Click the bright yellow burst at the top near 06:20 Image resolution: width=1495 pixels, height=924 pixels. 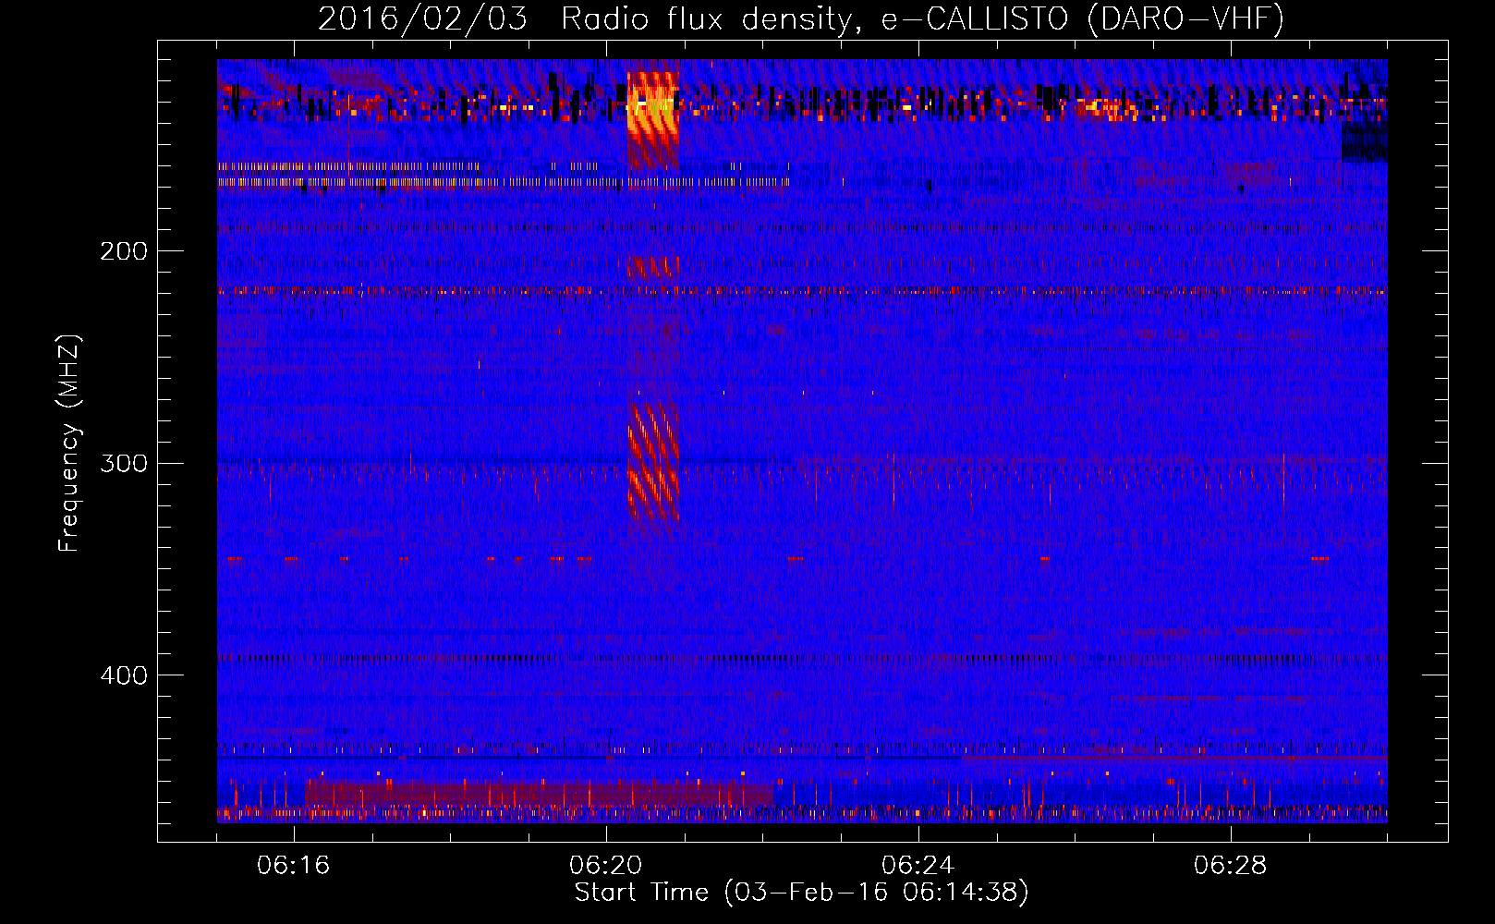(x=653, y=118)
